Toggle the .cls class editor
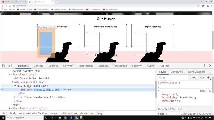The width and height of the screenshot is (214, 120). (201, 78)
